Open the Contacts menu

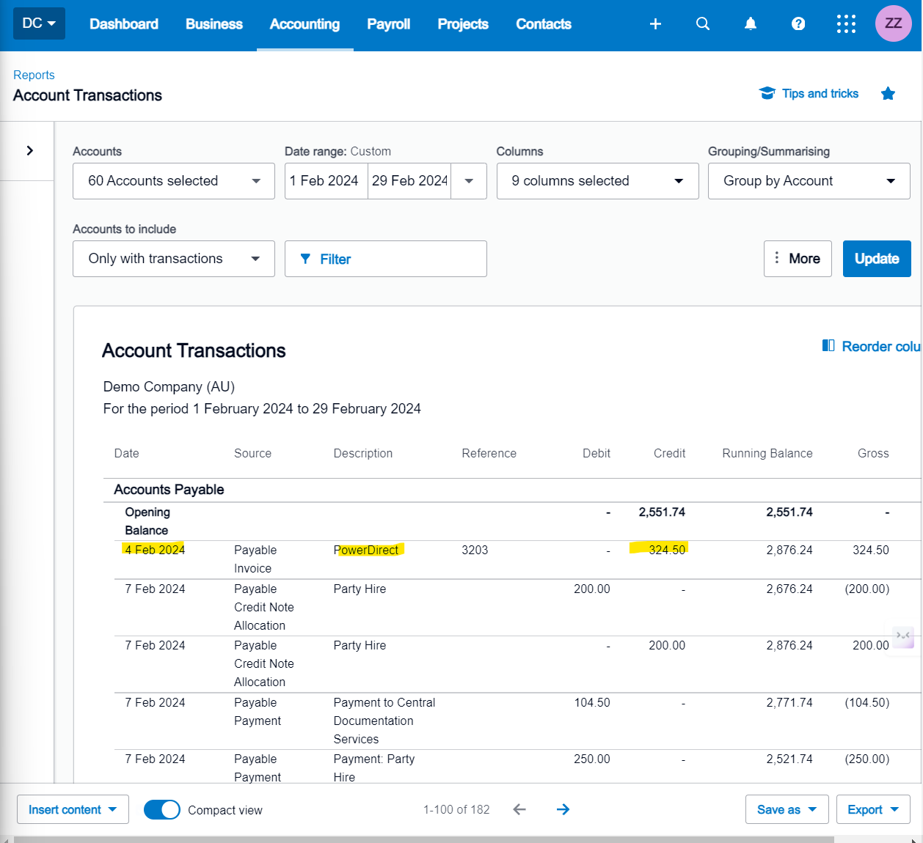point(543,24)
